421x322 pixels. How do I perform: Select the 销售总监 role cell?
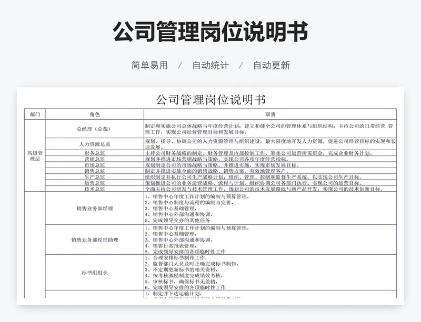(95, 171)
